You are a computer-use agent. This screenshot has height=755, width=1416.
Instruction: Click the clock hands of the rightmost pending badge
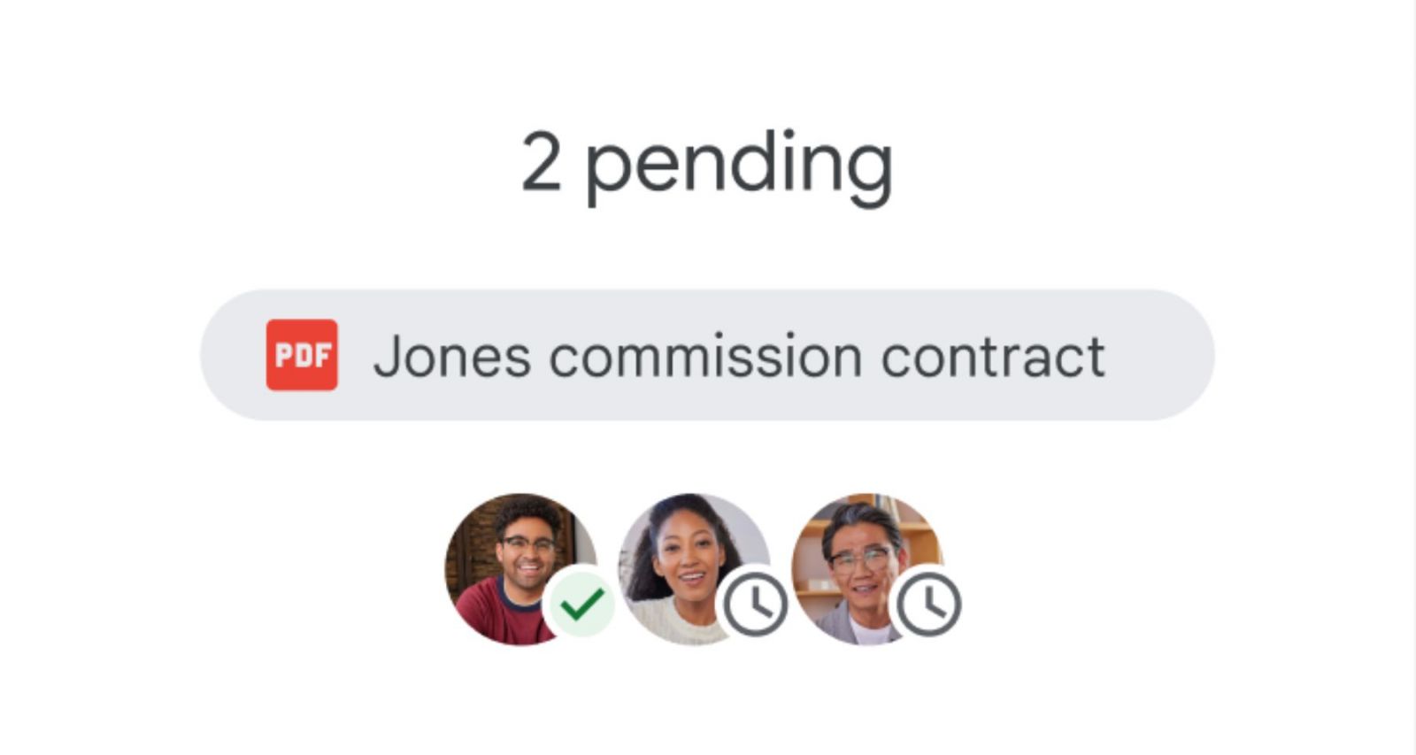pyautogui.click(x=930, y=601)
